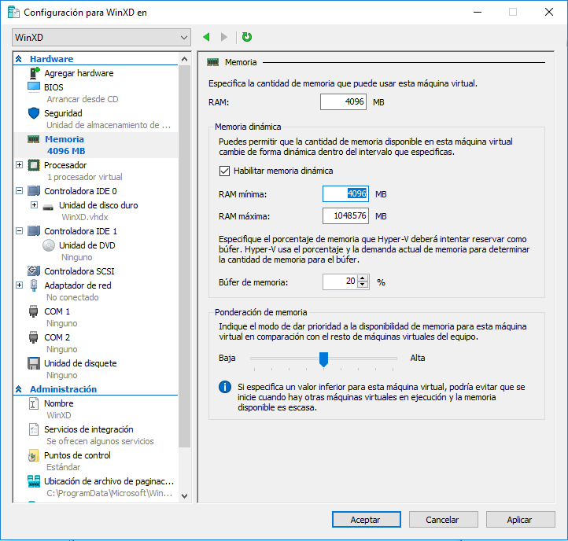The height and width of the screenshot is (541, 568).
Task: Click WinXD.vhdx disk file text
Action: (85, 217)
